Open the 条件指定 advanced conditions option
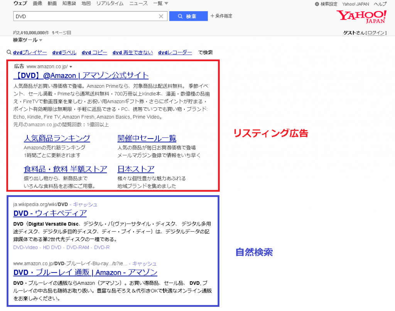This screenshot has width=395, height=311. (x=221, y=16)
